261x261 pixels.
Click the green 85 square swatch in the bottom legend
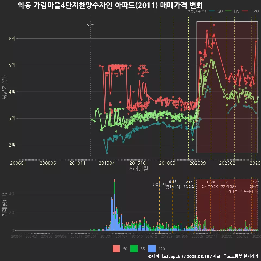134,249
